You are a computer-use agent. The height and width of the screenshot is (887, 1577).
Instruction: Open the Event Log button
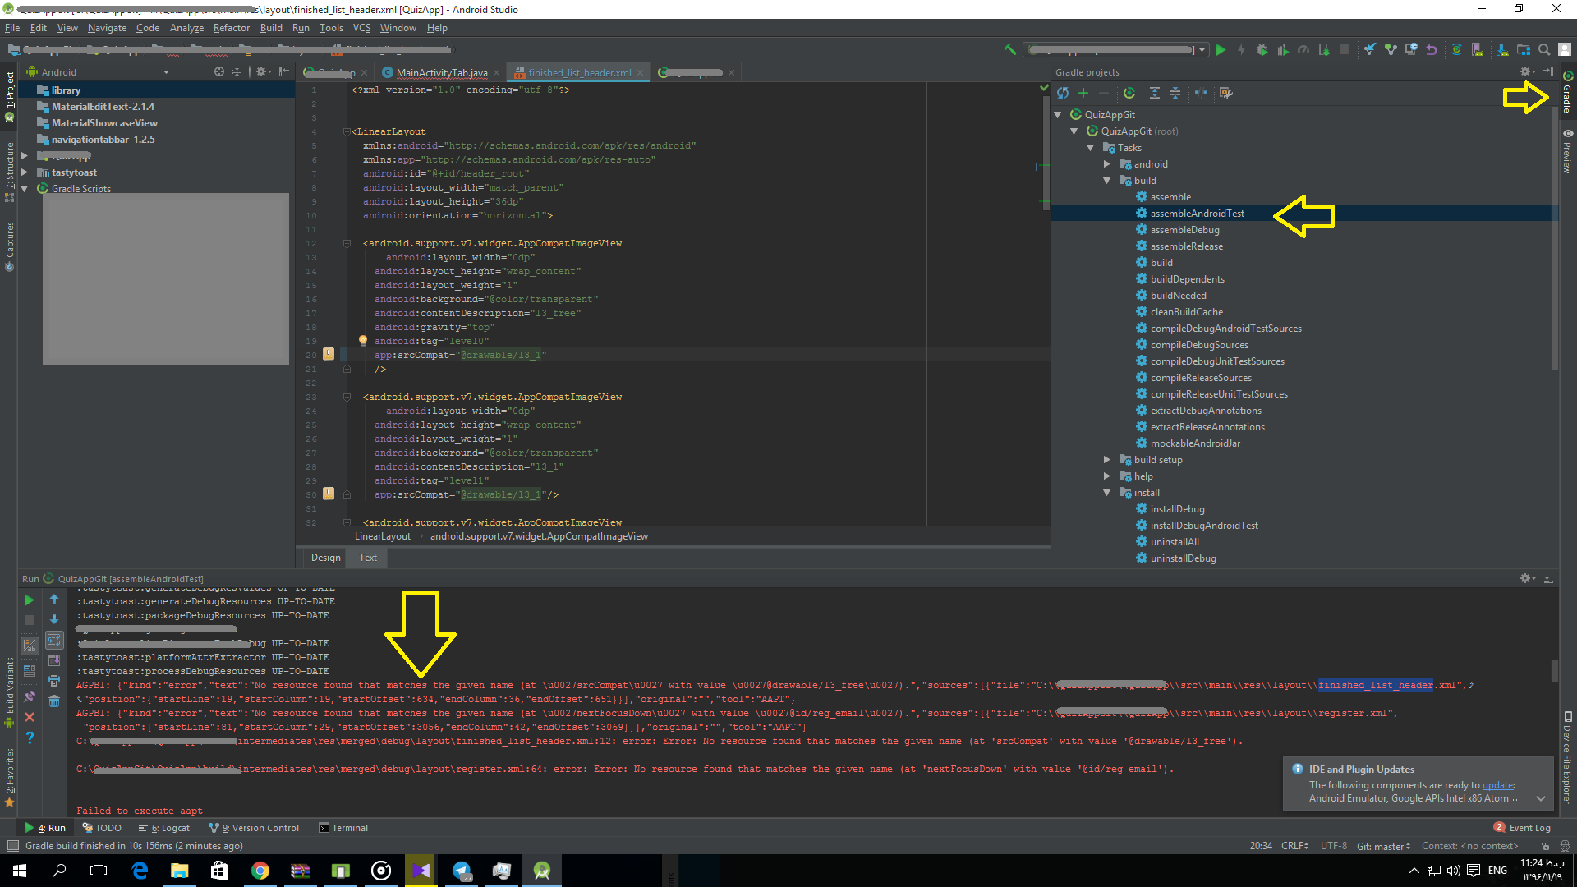point(1523,828)
